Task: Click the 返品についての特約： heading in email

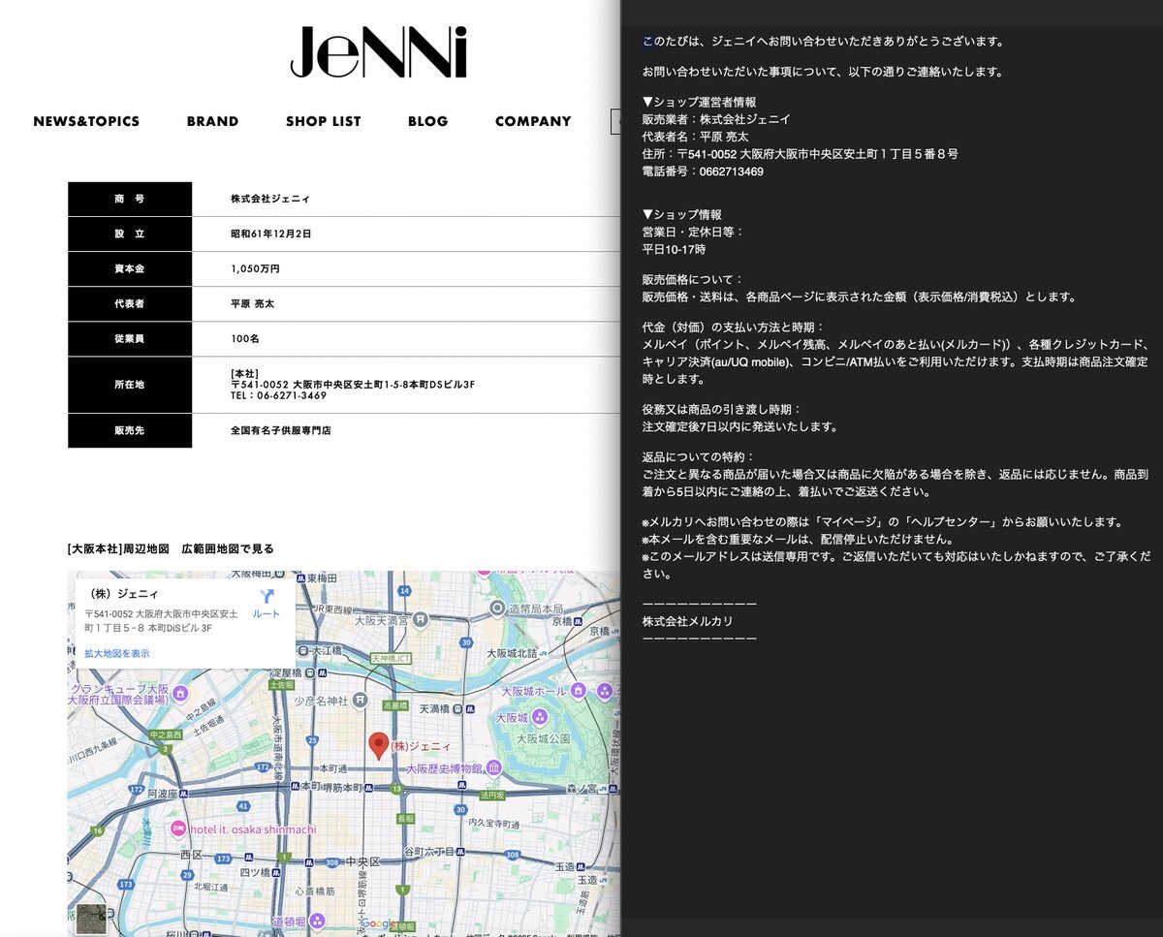Action: pos(698,456)
